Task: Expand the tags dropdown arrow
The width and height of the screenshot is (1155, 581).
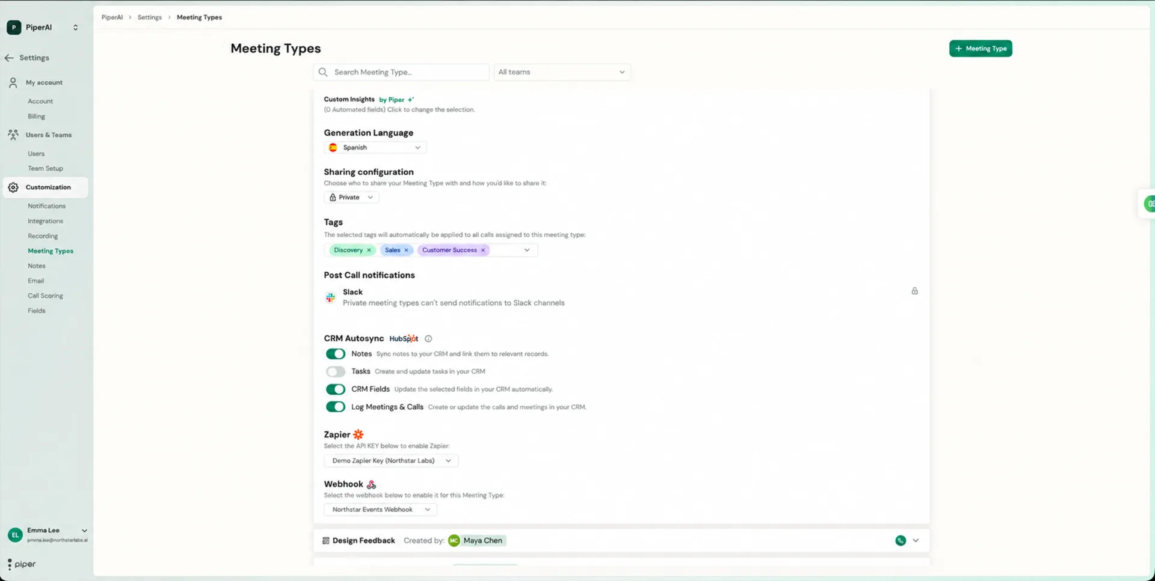Action: click(527, 250)
